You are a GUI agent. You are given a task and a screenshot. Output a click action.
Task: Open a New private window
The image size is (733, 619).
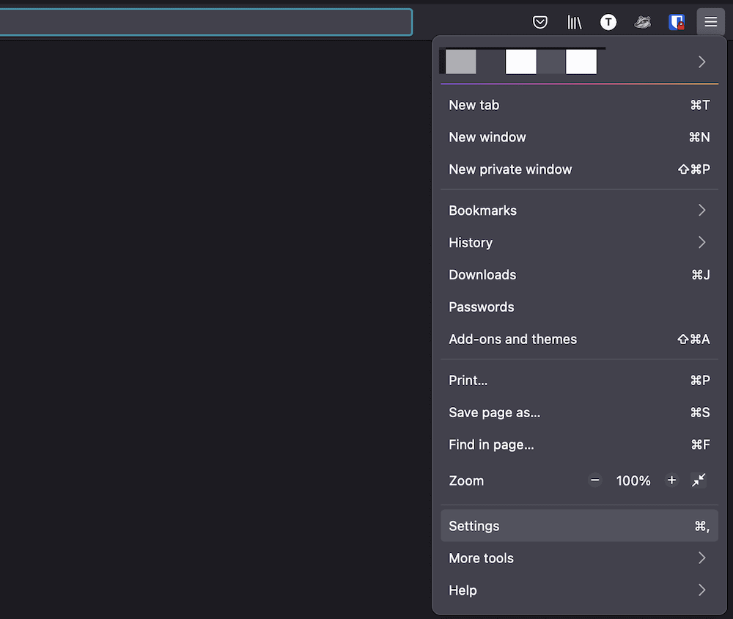(510, 169)
